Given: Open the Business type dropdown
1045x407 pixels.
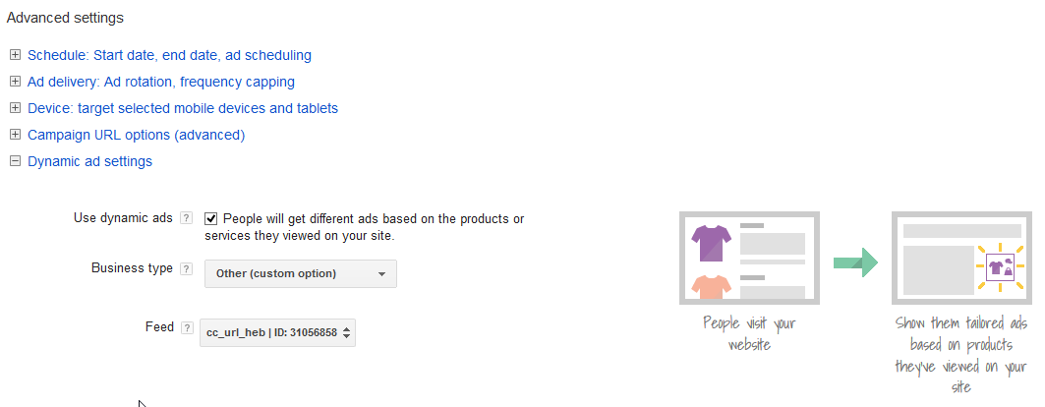Looking at the screenshot, I should [301, 273].
